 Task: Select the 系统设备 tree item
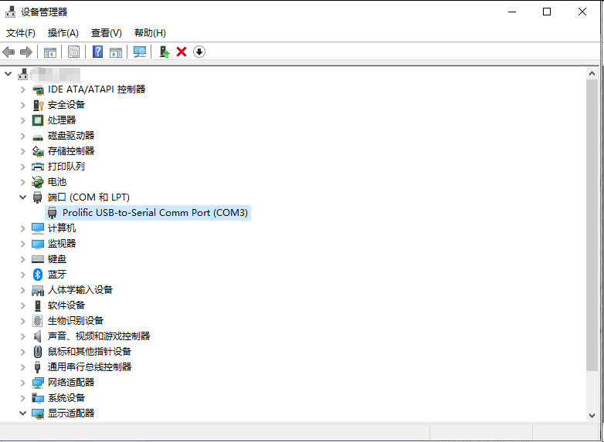point(66,398)
